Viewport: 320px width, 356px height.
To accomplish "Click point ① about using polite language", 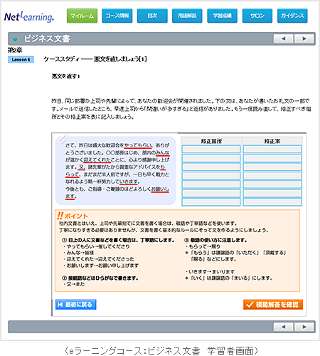I will click(x=118, y=240).
